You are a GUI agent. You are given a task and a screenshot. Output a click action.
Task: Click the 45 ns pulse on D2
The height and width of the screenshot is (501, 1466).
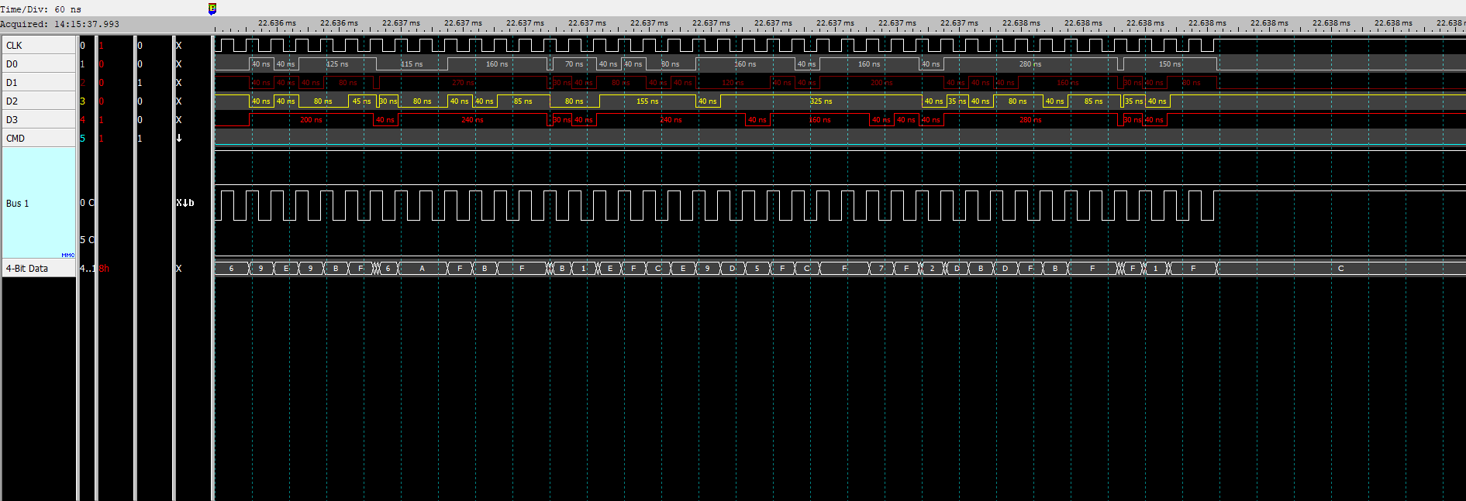362,101
